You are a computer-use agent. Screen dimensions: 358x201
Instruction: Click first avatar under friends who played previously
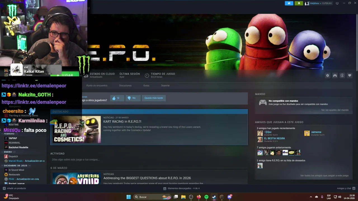click(x=260, y=152)
